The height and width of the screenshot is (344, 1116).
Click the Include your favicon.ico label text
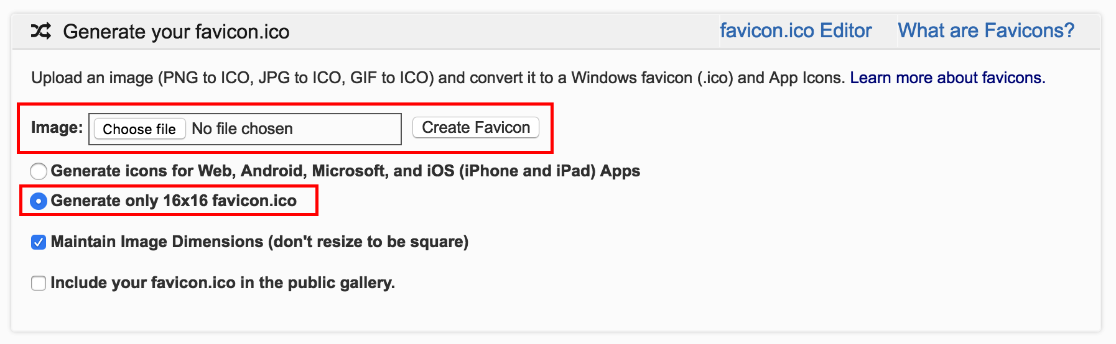coord(222,283)
